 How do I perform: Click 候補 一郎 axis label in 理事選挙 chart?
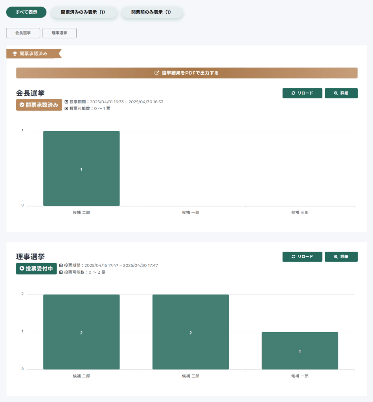pos(300,376)
